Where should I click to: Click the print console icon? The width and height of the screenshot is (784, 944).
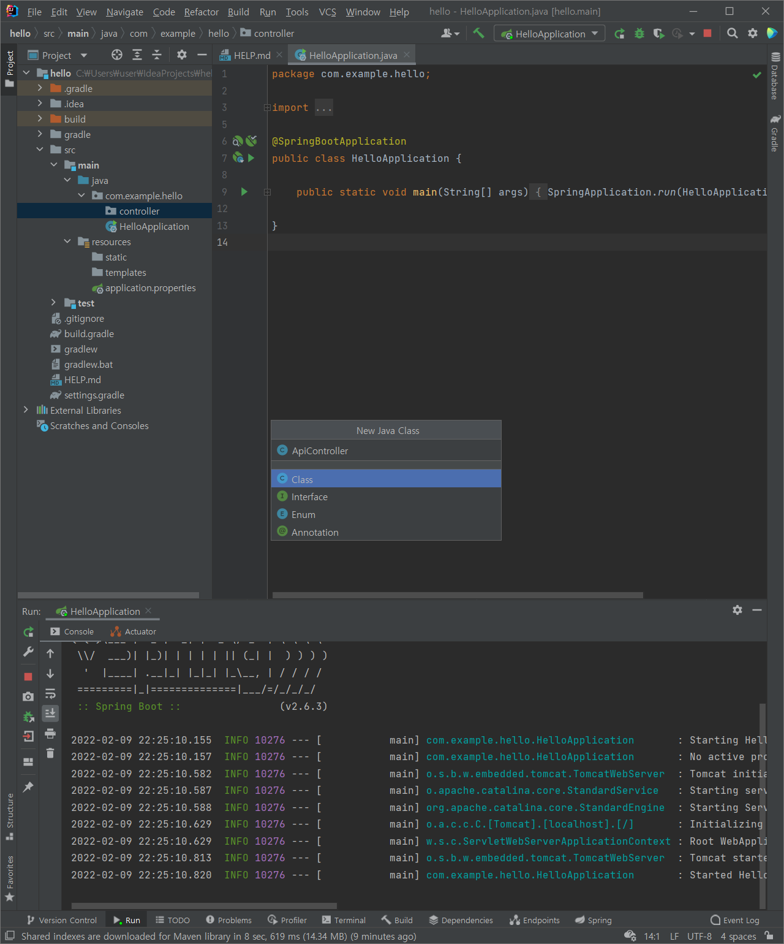point(50,733)
